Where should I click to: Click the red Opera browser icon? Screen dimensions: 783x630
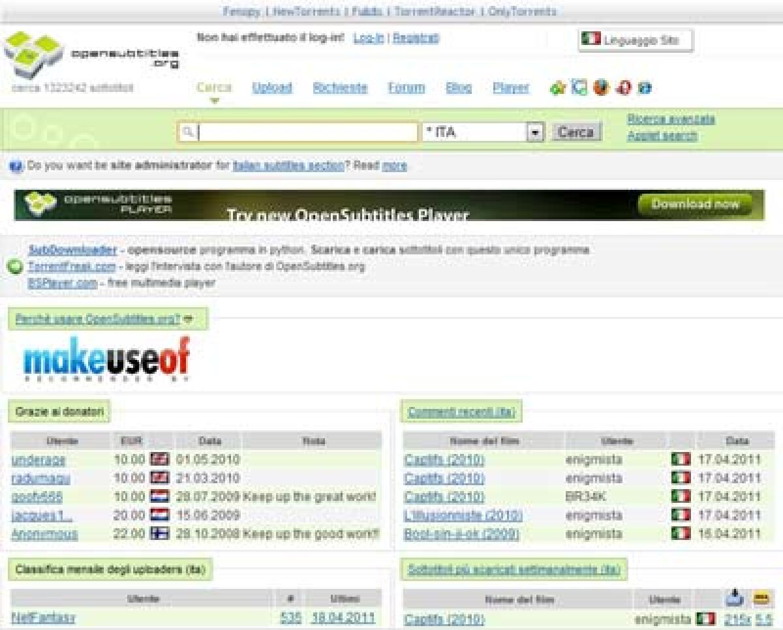pos(623,87)
